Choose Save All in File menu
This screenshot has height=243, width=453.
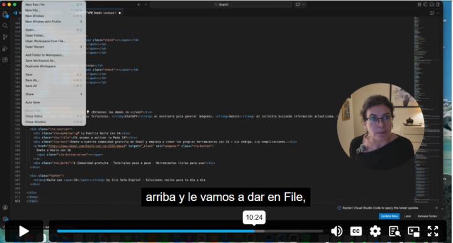pos(53,86)
